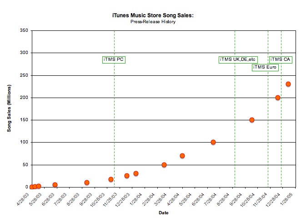
Task: Select the 100 million songs data marker
Action: pos(213,142)
